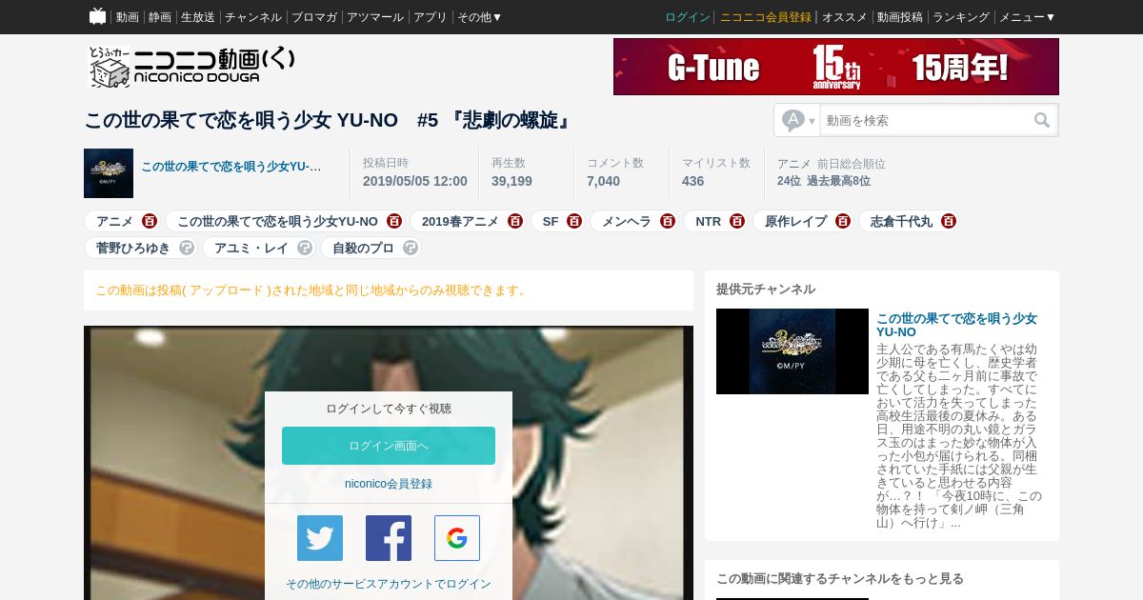1143x600 pixels.
Task: Select the アニメ tag
Action: click(x=114, y=221)
